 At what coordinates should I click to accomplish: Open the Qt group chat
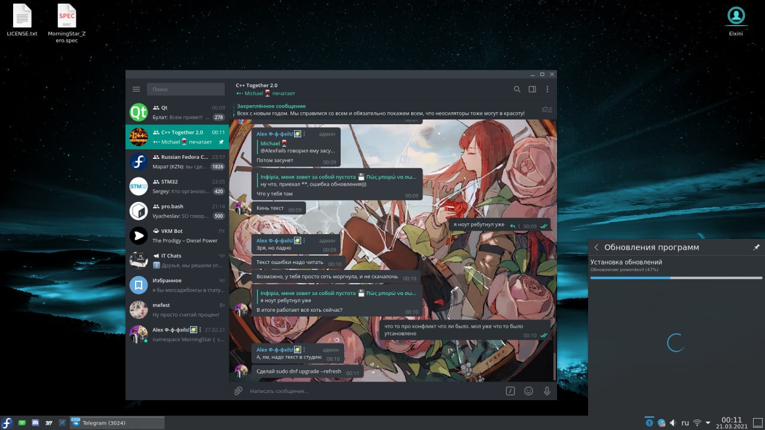pyautogui.click(x=178, y=112)
